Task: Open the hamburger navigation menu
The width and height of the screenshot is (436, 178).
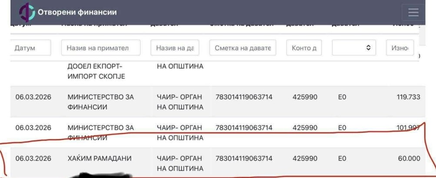Action: pos(413,13)
